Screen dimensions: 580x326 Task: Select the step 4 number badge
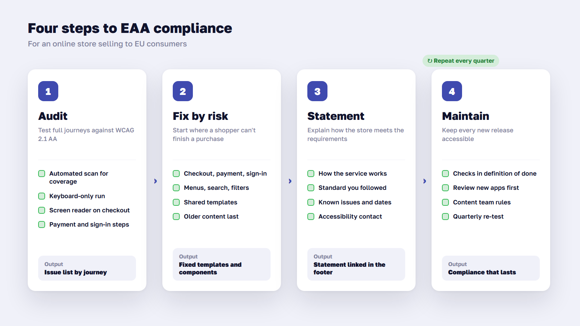pyautogui.click(x=452, y=91)
